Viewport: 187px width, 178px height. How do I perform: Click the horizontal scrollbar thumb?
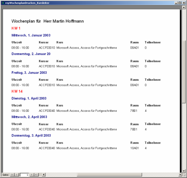[x=110, y=175]
